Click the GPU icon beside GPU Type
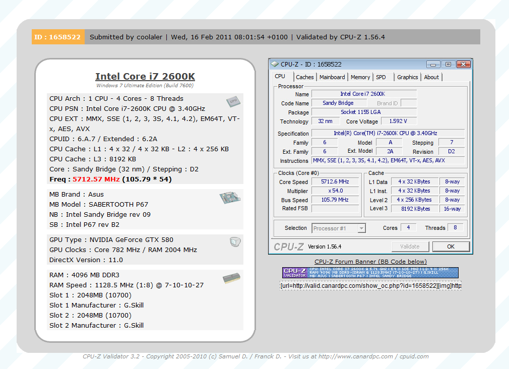This screenshot has width=509, height=369. click(235, 241)
